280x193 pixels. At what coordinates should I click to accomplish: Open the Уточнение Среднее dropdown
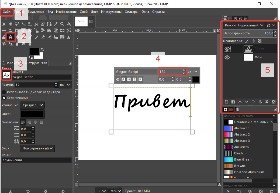click(x=32, y=105)
